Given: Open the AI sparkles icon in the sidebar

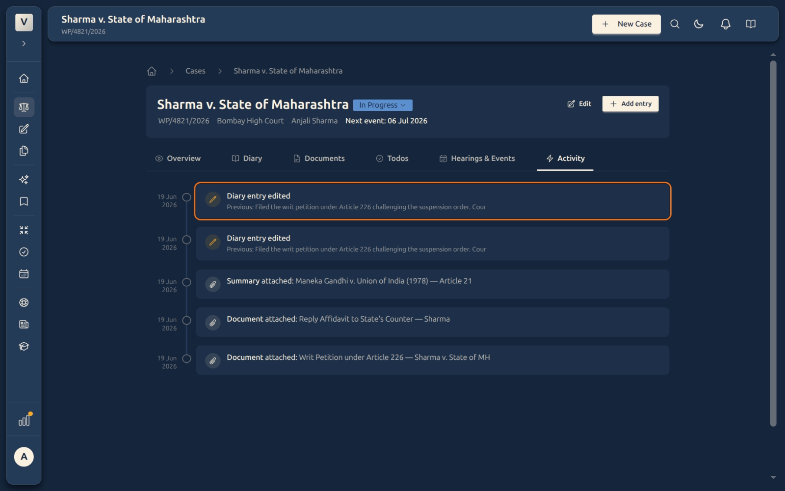Looking at the screenshot, I should (24, 180).
